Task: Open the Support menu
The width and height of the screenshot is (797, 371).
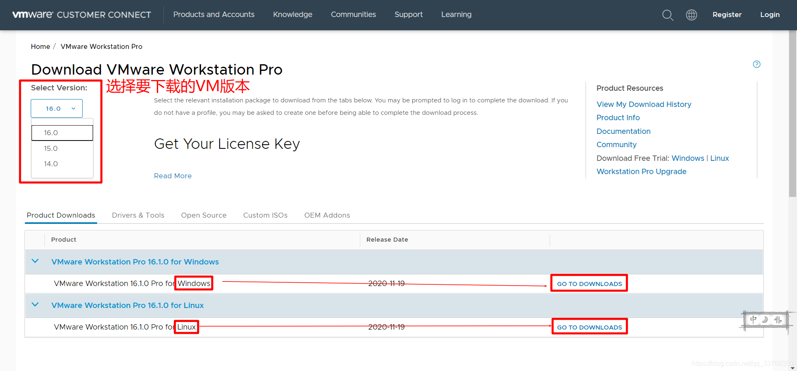Action: pyautogui.click(x=408, y=15)
